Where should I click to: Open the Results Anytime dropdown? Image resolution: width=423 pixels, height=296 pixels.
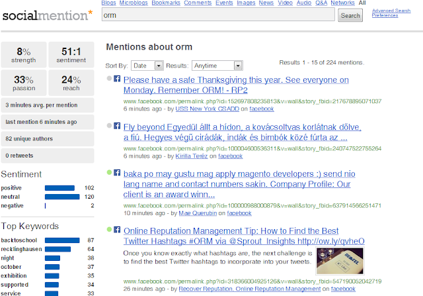pos(217,66)
